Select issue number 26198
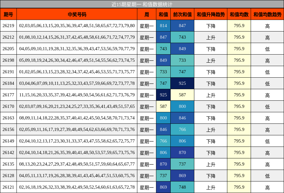 click(x=8, y=60)
